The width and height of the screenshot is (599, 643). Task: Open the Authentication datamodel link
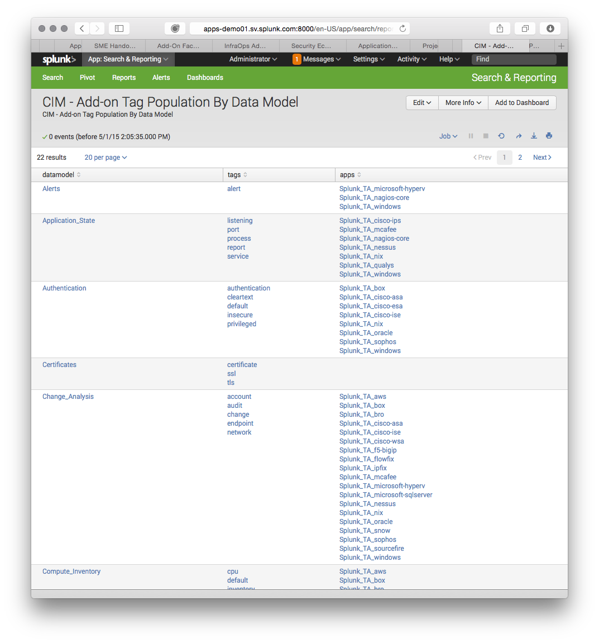[x=64, y=288]
